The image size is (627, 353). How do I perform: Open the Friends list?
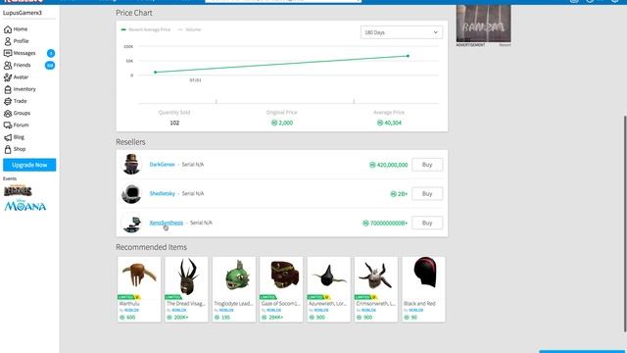tap(18, 66)
